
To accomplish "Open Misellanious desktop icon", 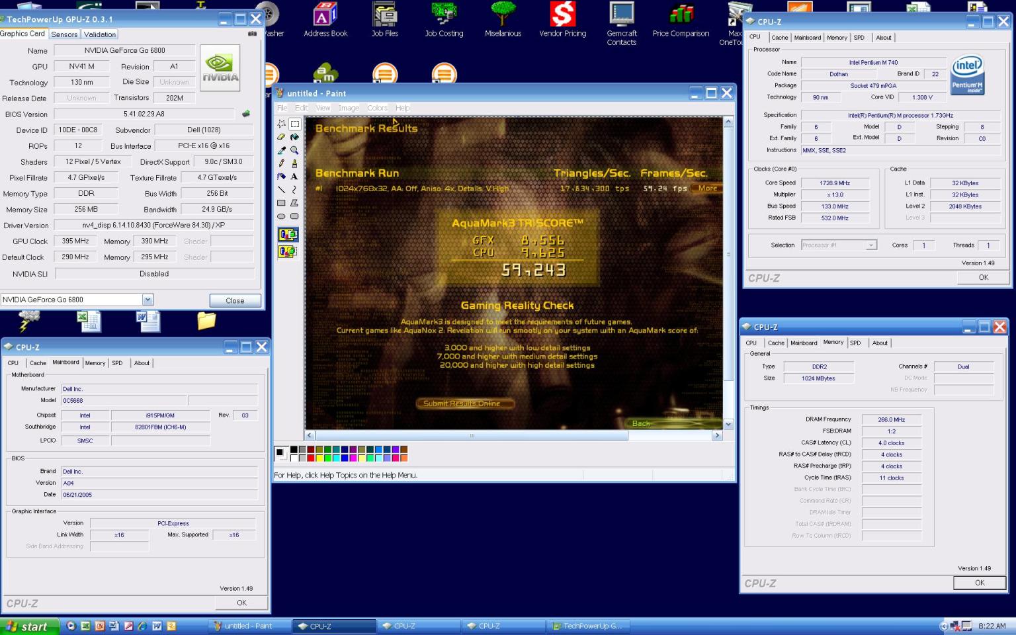I will tap(503, 19).
